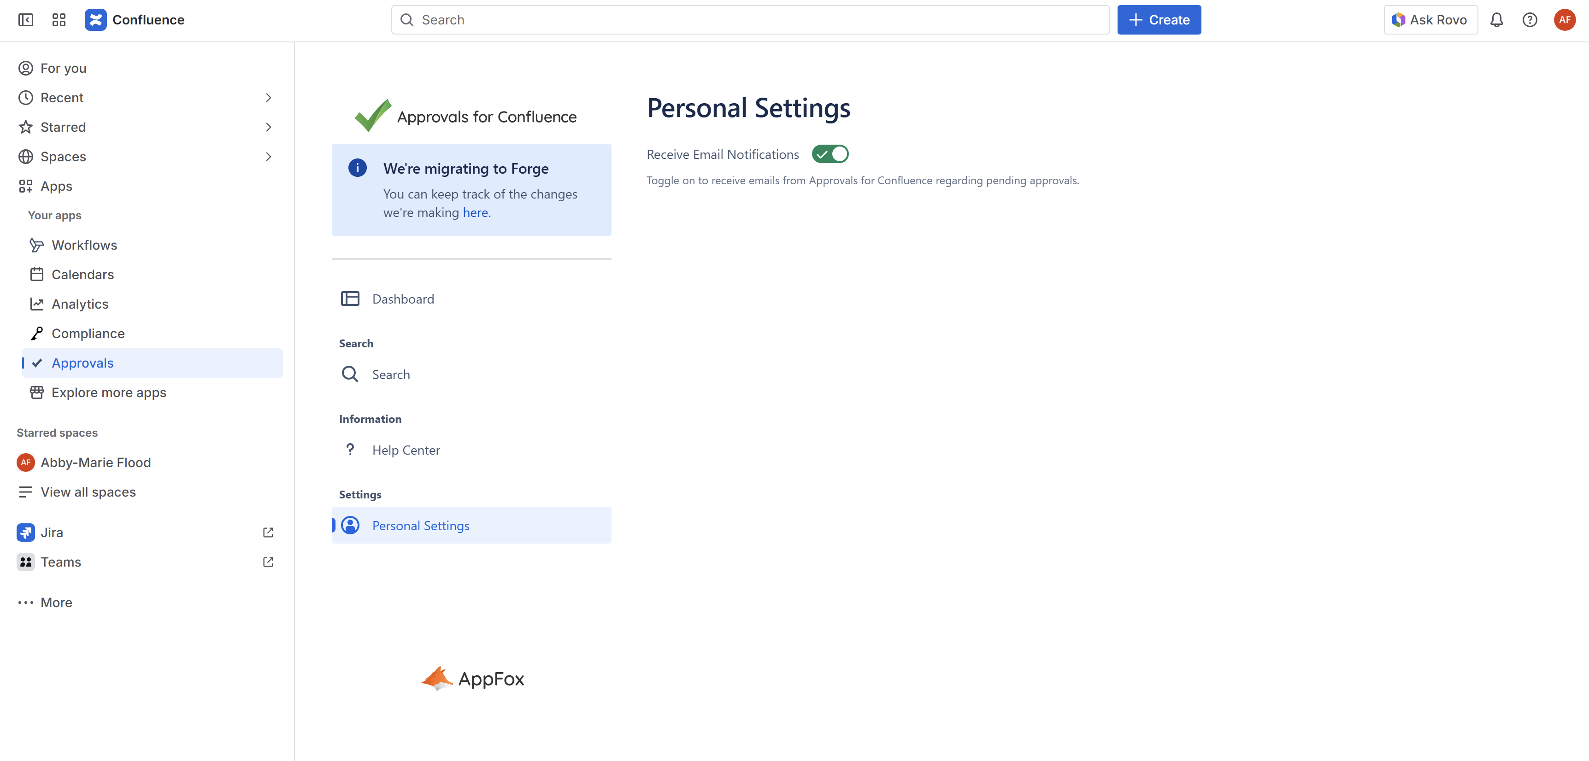The height and width of the screenshot is (761, 1589).
Task: Collapse sidebar using top-left panel icon
Action: click(x=25, y=20)
